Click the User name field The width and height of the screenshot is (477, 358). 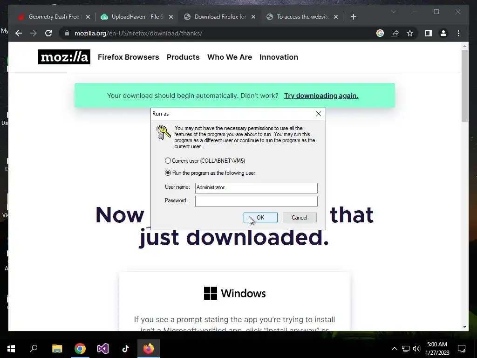pyautogui.click(x=256, y=188)
